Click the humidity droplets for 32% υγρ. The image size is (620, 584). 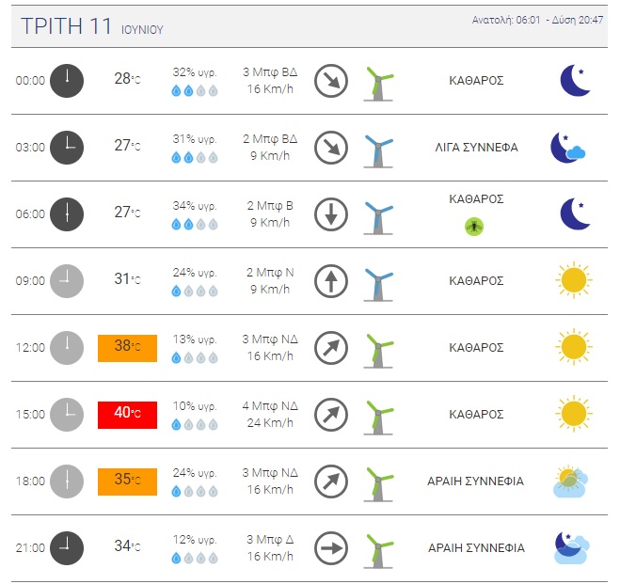(x=195, y=91)
